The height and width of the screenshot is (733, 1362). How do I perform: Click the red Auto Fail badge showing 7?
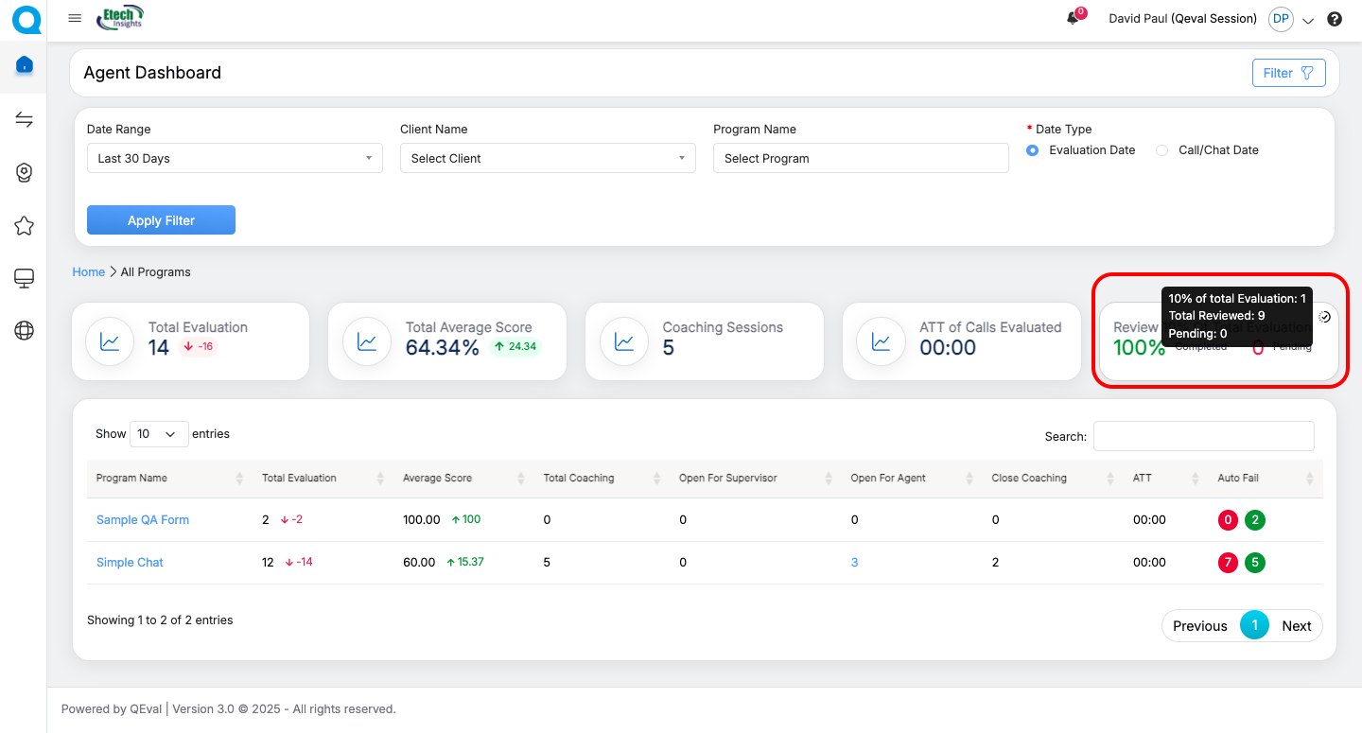click(x=1228, y=563)
